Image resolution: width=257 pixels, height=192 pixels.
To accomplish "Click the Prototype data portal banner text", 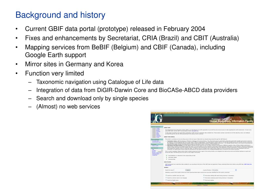I will click(222, 119).
